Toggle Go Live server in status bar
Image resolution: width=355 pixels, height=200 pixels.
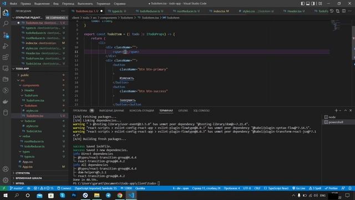(x=299, y=188)
